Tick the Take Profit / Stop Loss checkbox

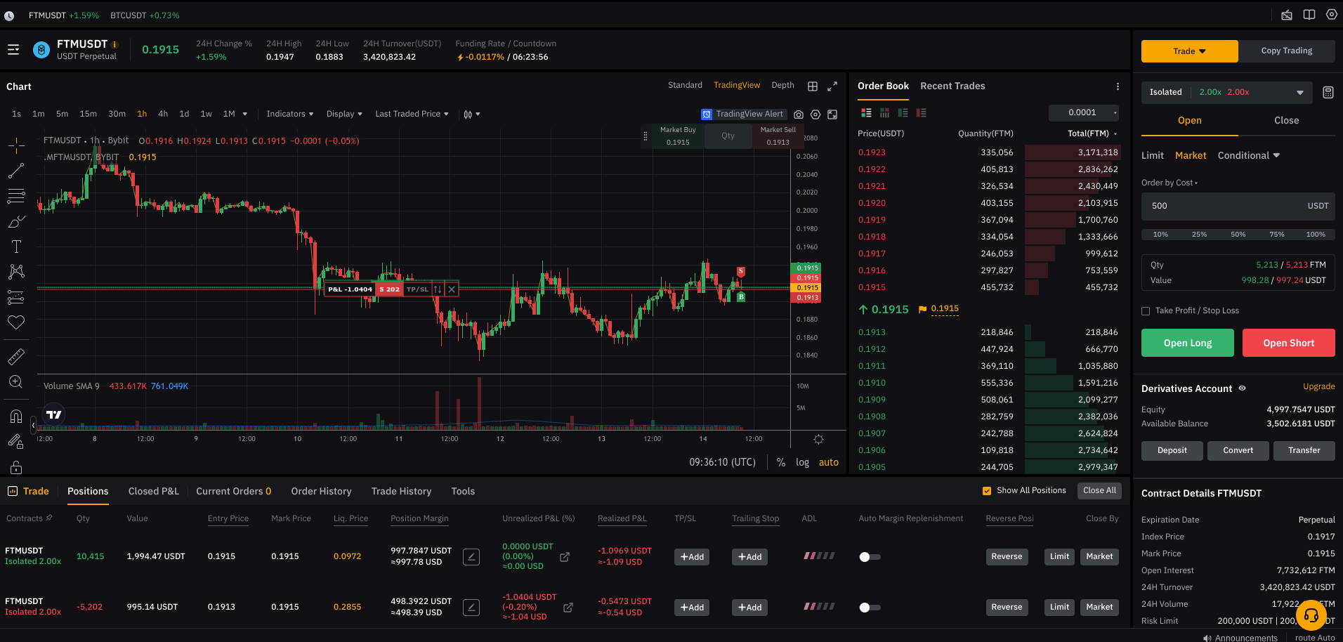click(x=1146, y=311)
